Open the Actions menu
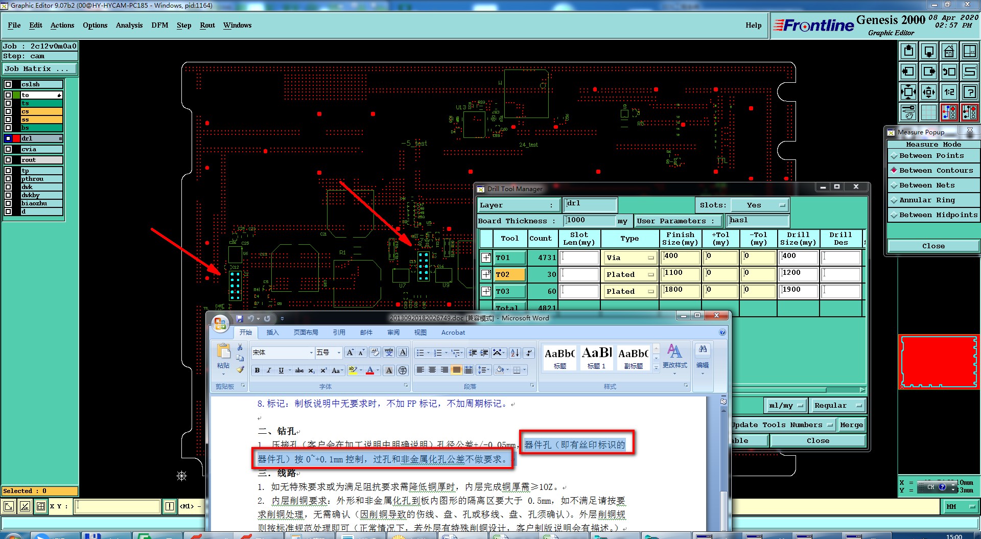 [62, 25]
